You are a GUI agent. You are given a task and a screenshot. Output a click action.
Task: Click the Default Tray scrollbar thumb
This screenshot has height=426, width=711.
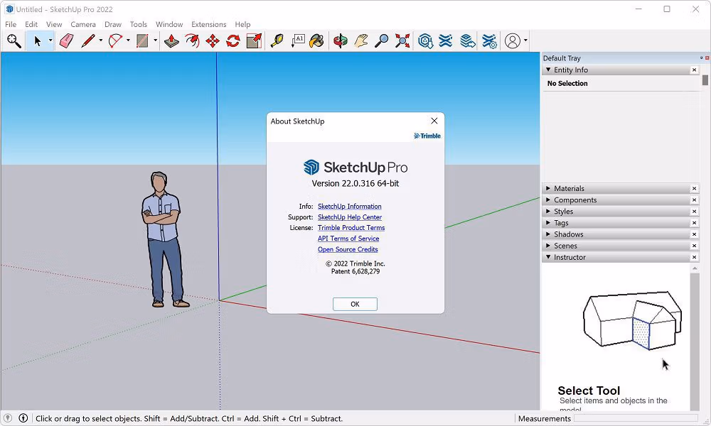(x=705, y=80)
